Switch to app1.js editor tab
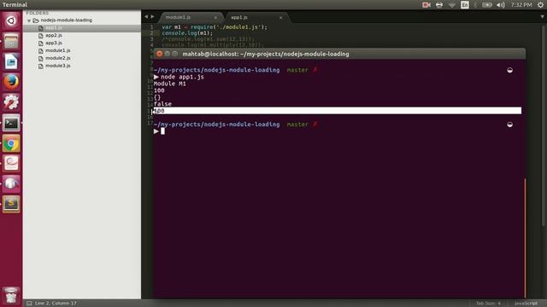Viewport: 547px width, 307px height. coord(256,17)
